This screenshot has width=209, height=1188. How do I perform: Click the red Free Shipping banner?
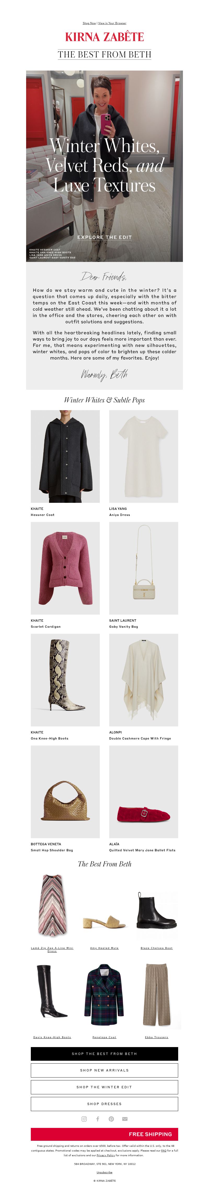pos(104,1134)
